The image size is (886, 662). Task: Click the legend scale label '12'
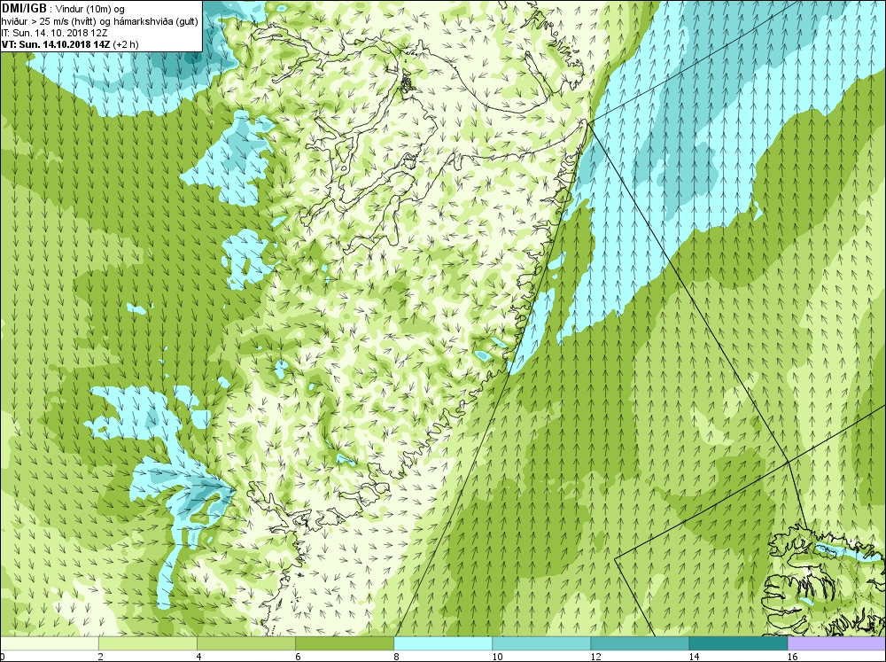tap(595, 657)
